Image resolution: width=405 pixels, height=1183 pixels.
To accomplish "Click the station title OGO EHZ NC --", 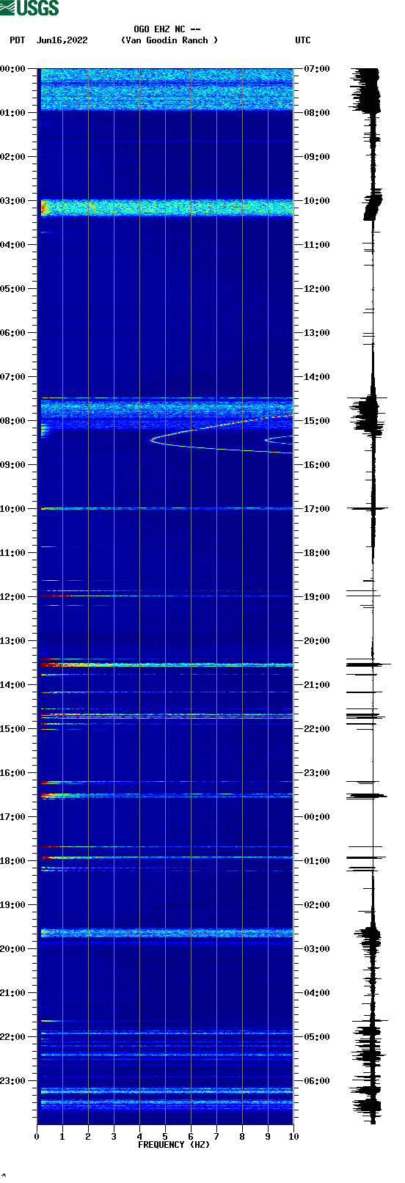I will coord(167,29).
